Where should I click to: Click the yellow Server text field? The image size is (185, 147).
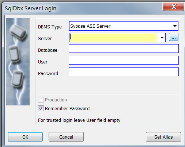pos(113,38)
